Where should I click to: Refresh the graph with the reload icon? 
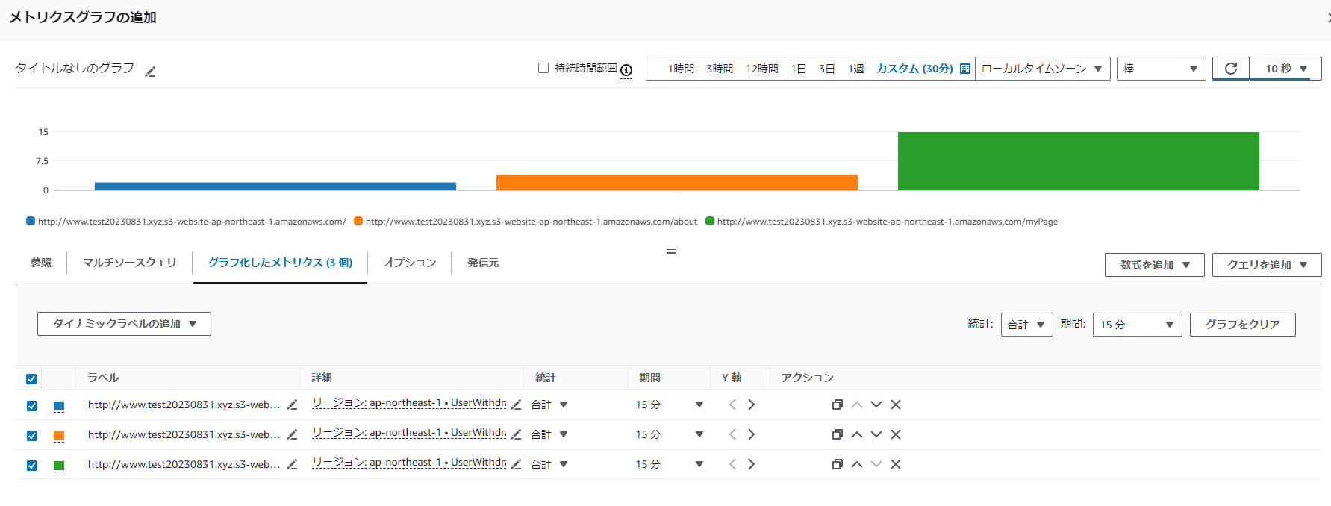click(1231, 69)
